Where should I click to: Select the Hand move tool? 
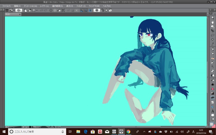[212, 22]
